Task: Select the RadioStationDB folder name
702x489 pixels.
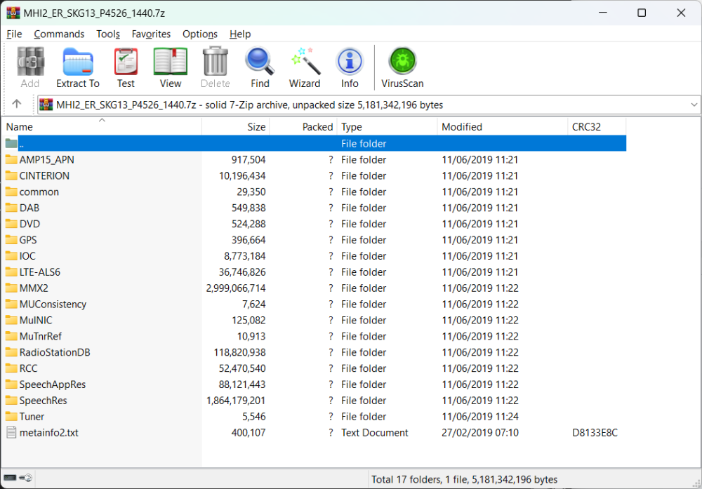Action: click(x=55, y=353)
